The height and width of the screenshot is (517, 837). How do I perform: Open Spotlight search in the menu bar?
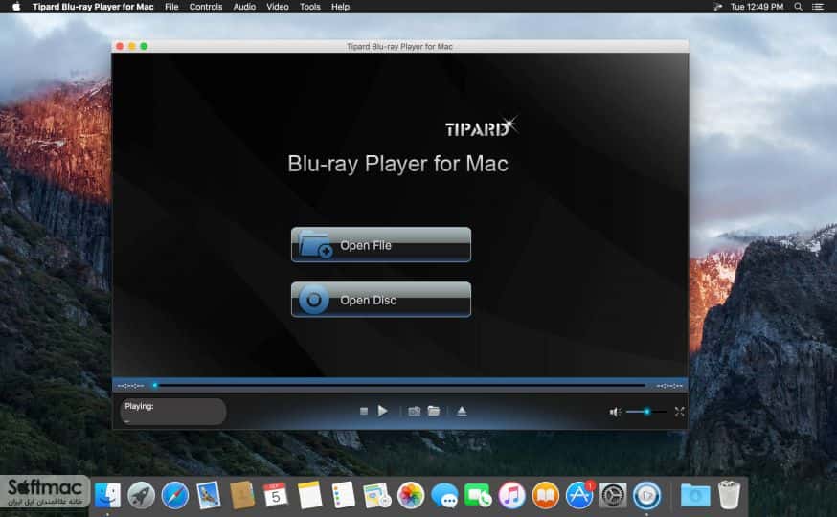coord(798,7)
